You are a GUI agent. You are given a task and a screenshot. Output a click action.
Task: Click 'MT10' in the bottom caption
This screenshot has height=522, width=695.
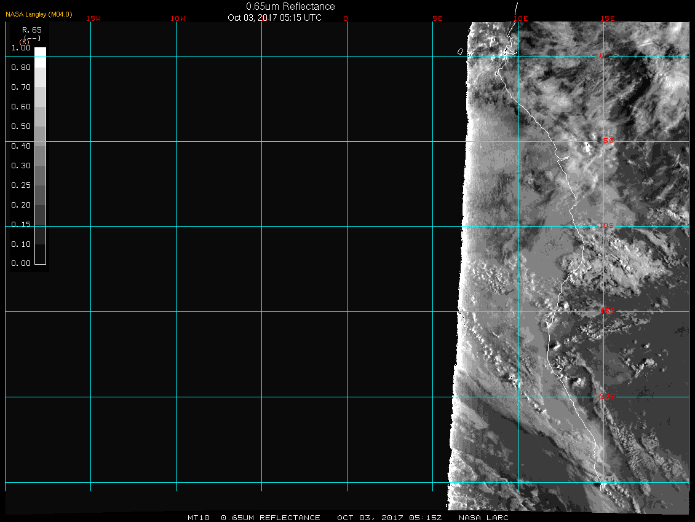[x=198, y=518]
